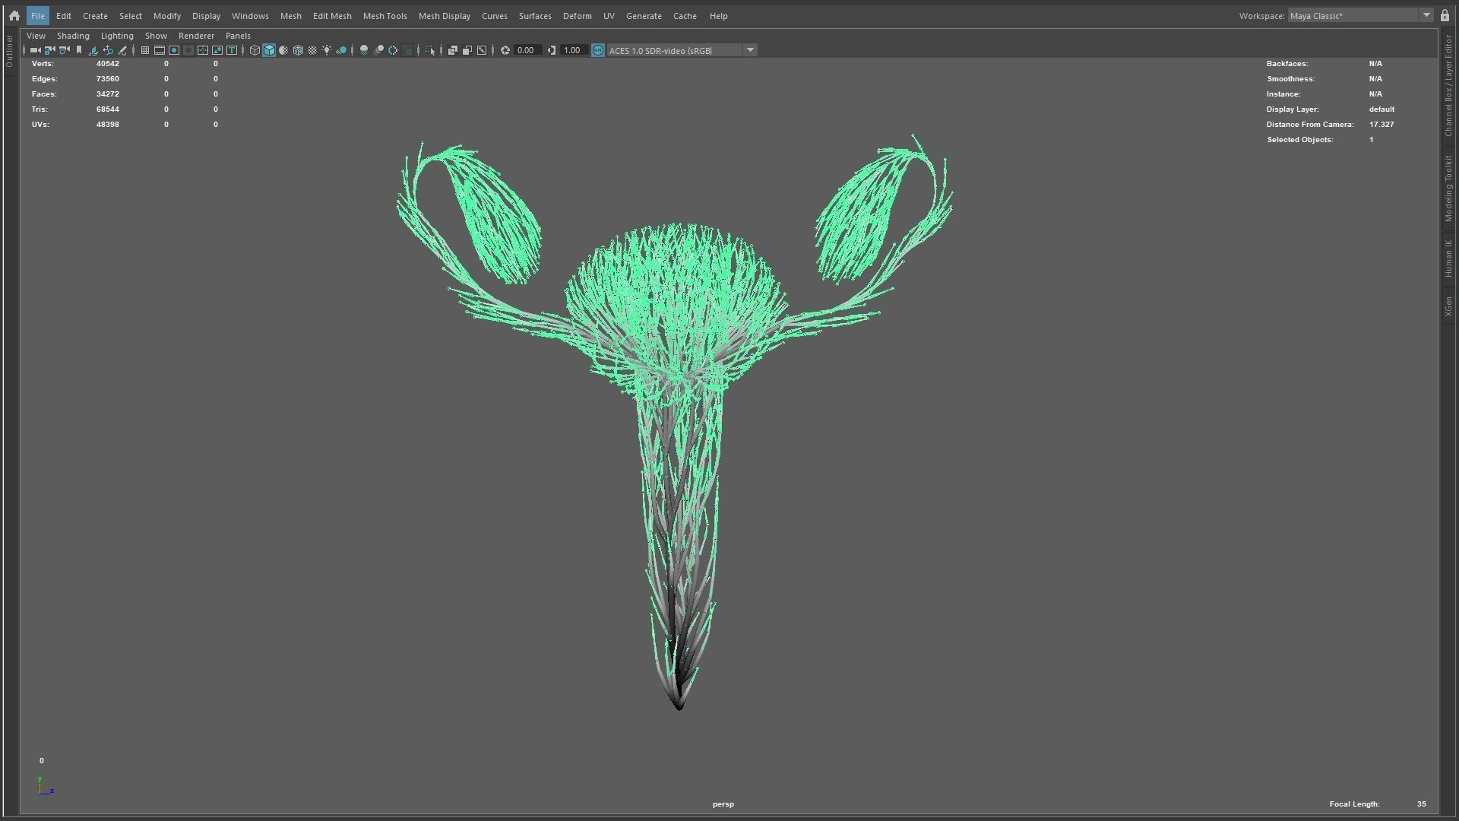Click Use Default Material icon

coord(283,50)
